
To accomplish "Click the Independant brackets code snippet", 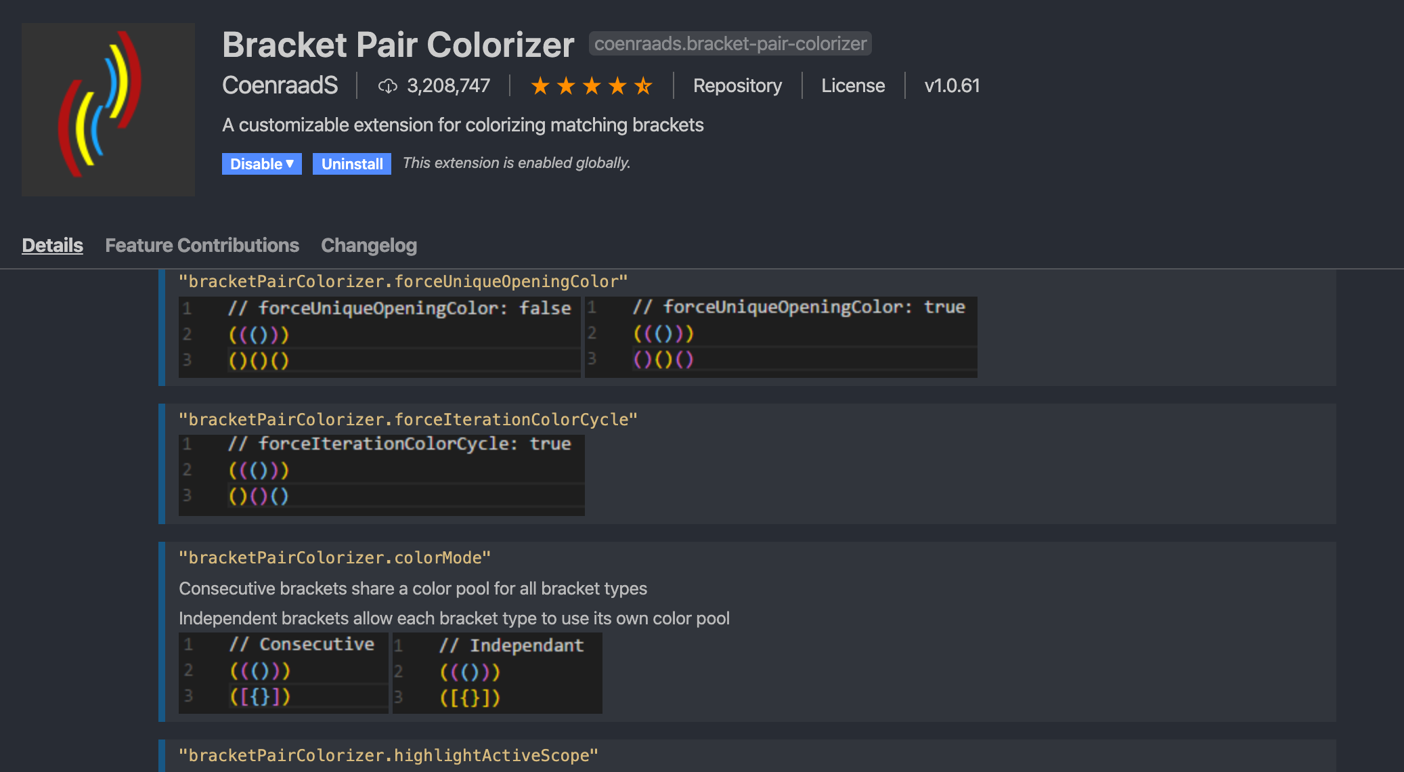I will [x=496, y=672].
